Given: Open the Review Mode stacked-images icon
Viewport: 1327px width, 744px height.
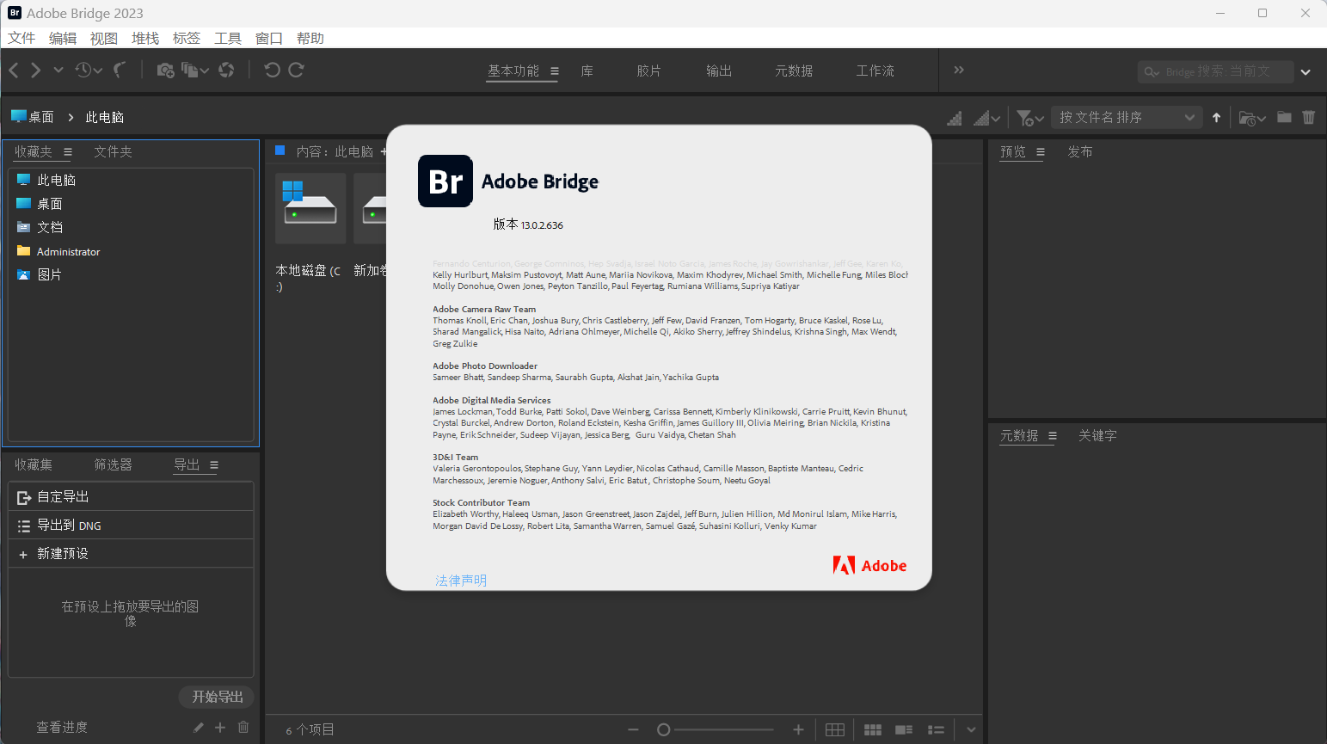Looking at the screenshot, I should tap(194, 71).
